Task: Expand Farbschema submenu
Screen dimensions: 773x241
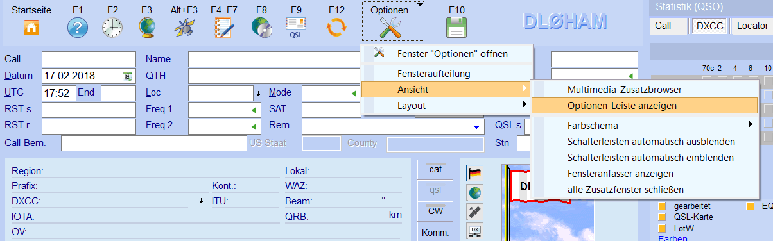Action: (x=750, y=124)
